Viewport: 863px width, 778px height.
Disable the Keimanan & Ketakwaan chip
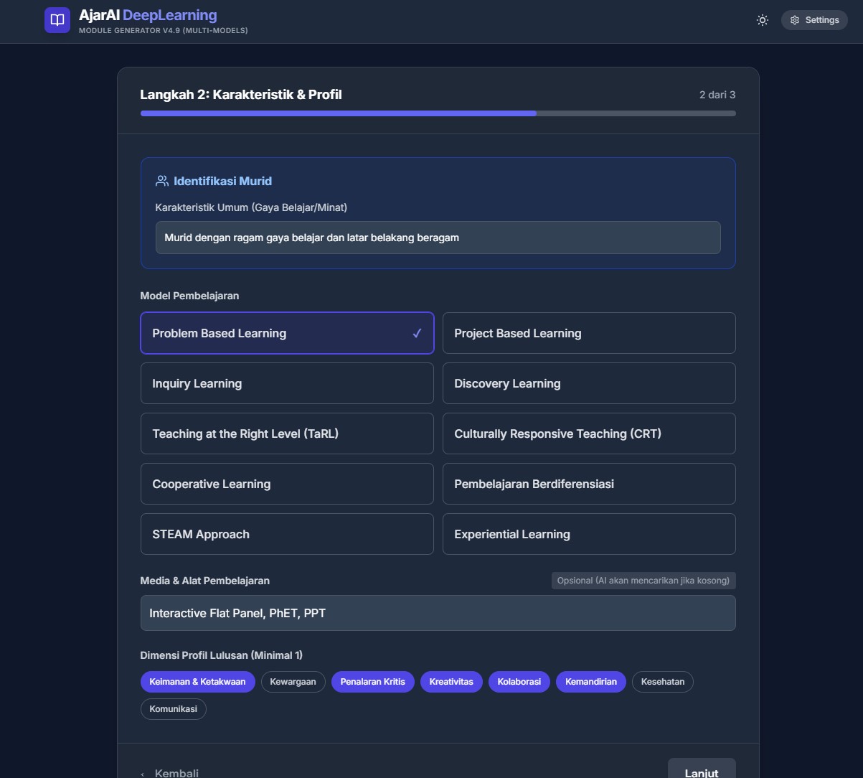(x=197, y=682)
